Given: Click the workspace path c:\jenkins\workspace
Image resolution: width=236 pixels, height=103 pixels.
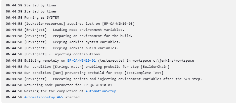Looking at the screenshot, I should [x=174, y=61].
